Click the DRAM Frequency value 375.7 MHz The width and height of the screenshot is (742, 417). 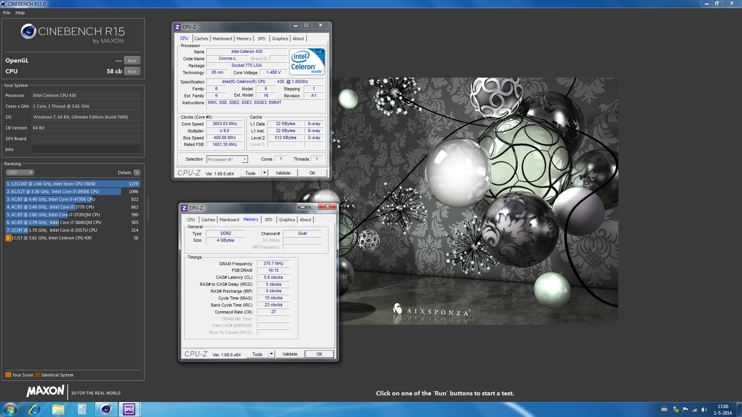pos(273,264)
